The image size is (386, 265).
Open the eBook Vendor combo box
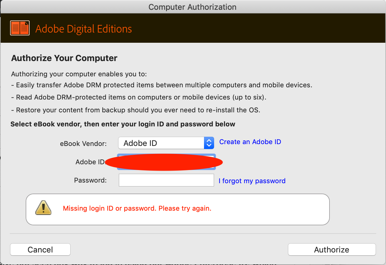(x=166, y=143)
